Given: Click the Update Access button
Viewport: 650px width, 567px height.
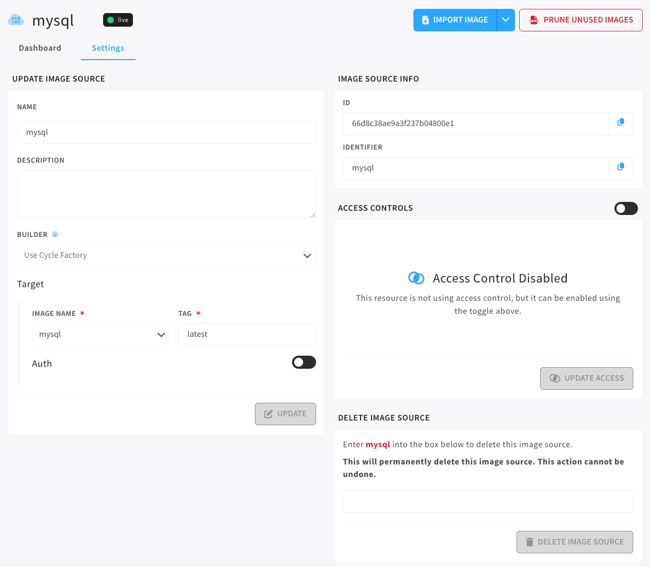Looking at the screenshot, I should pyautogui.click(x=587, y=378).
